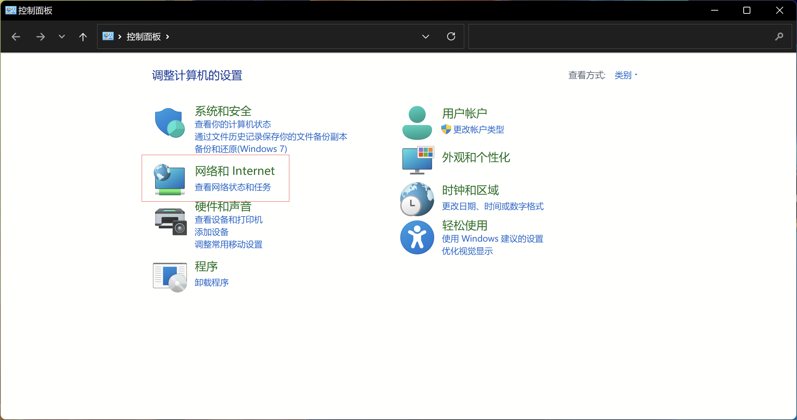This screenshot has height=420, width=797.
Task: Click the 控制面板 breadcrumb in the address bar
Action: 143,37
